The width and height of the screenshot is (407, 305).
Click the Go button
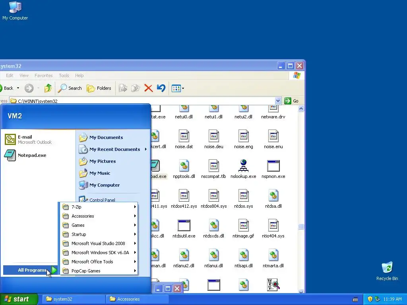(291, 100)
